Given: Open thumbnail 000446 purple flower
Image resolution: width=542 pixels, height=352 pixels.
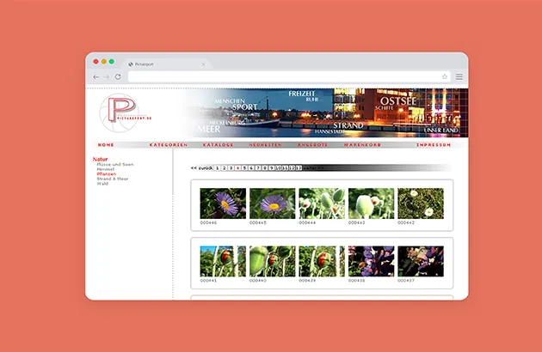Looking at the screenshot, I should click(x=223, y=203).
